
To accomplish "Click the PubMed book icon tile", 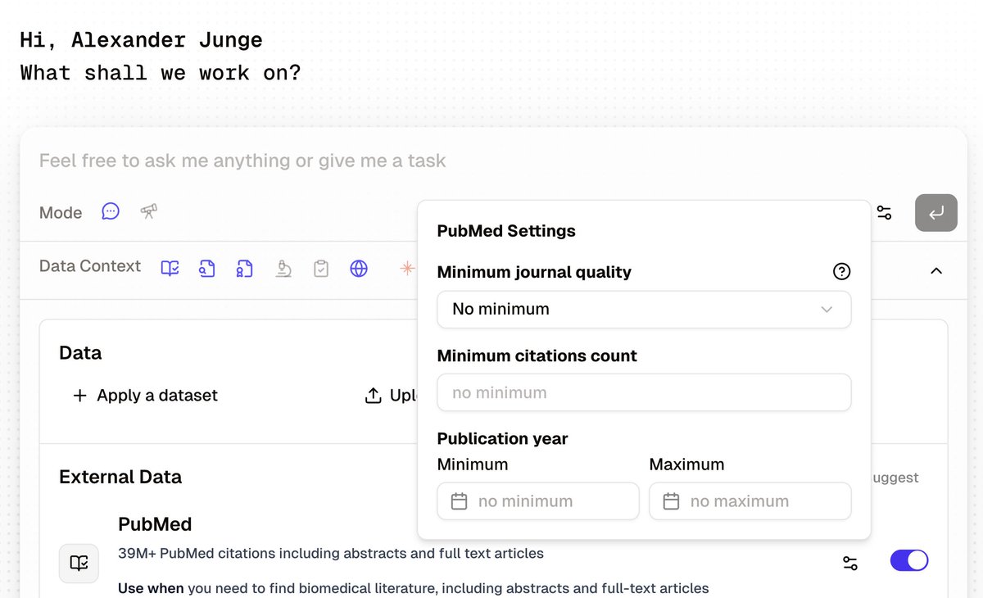I will click(x=79, y=563).
